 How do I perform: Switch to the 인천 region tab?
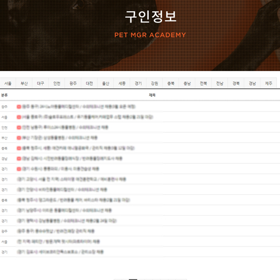tap(57, 83)
